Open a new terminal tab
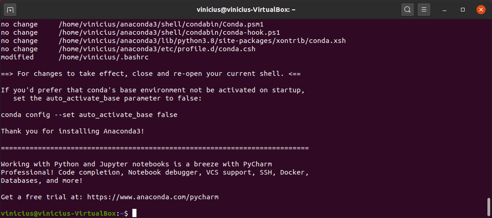Viewport: 492px width, 218px height. tap(10, 10)
